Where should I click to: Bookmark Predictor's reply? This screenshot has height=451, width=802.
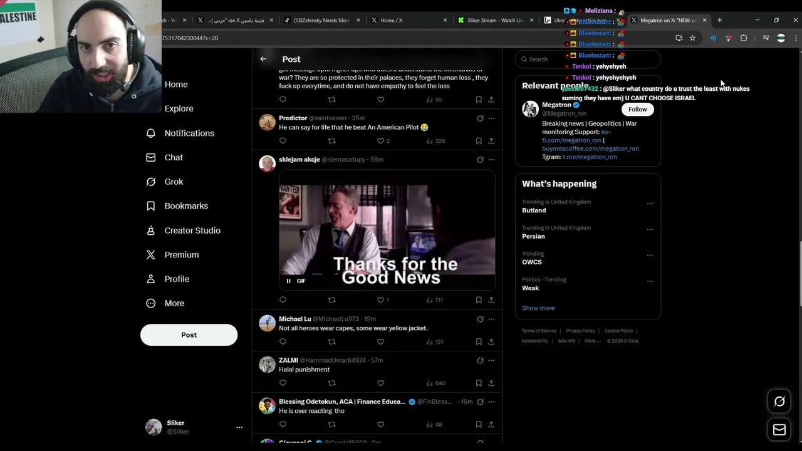pos(479,141)
